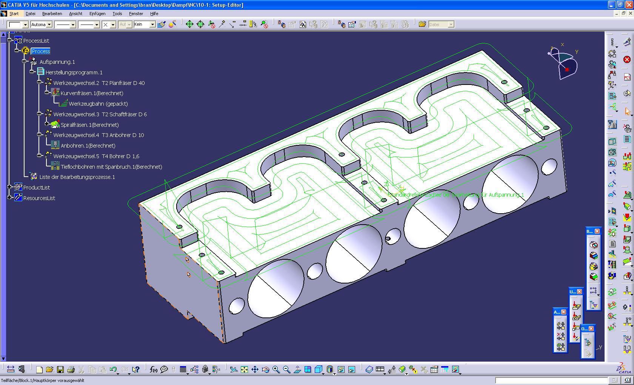The image size is (634, 385).
Task: Click the Normal View icon
Action: 297,370
